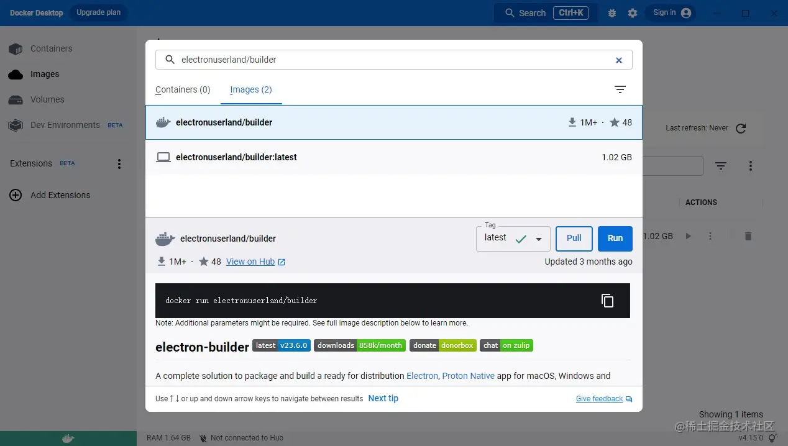788x446 pixels.
Task: Click the Add Extensions plus icon
Action: coord(16,195)
